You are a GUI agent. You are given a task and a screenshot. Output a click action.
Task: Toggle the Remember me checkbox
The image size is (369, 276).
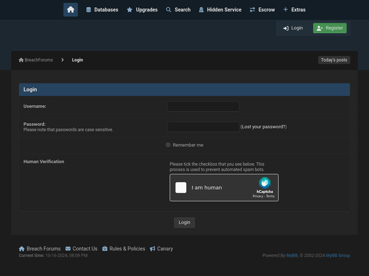(168, 145)
